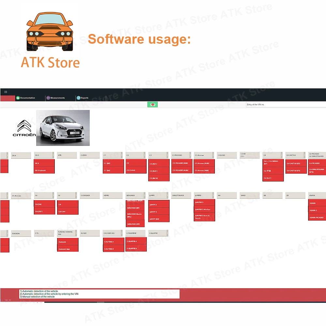Expand the C6 model dropdown
The height and width of the screenshot is (326, 326).
[53, 195]
